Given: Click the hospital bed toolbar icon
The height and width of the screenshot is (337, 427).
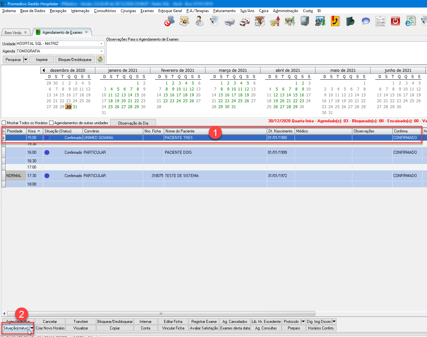Looking at the screenshot, I should pos(229,22).
